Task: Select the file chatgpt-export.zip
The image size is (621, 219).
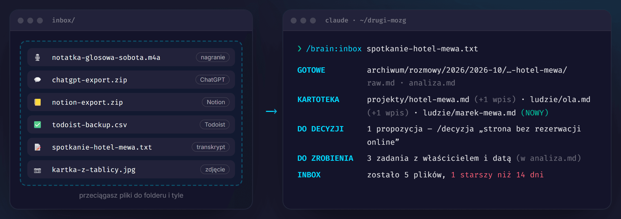Action: pos(131,80)
